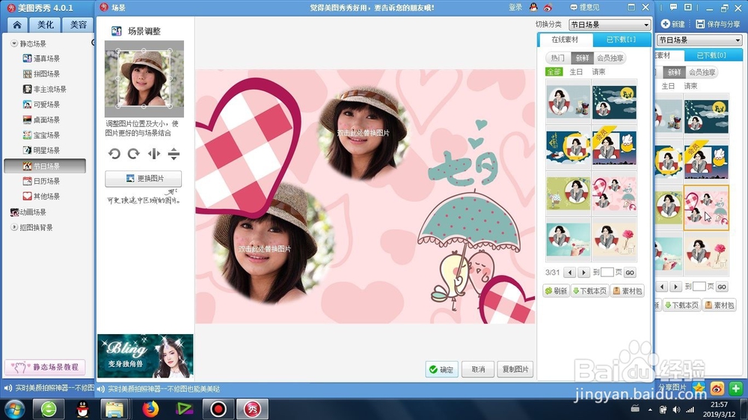The width and height of the screenshot is (748, 420).
Task: Click the page number input field
Action: [x=607, y=272]
